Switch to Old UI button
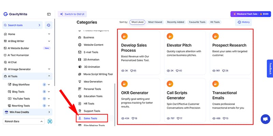The height and width of the screenshot is (136, 273). (x=72, y=14)
